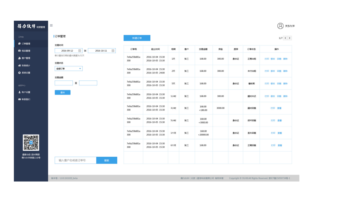Open 租品管理 in the sidebar
Viewport: 341px width, 210px height.
(x=26, y=51)
